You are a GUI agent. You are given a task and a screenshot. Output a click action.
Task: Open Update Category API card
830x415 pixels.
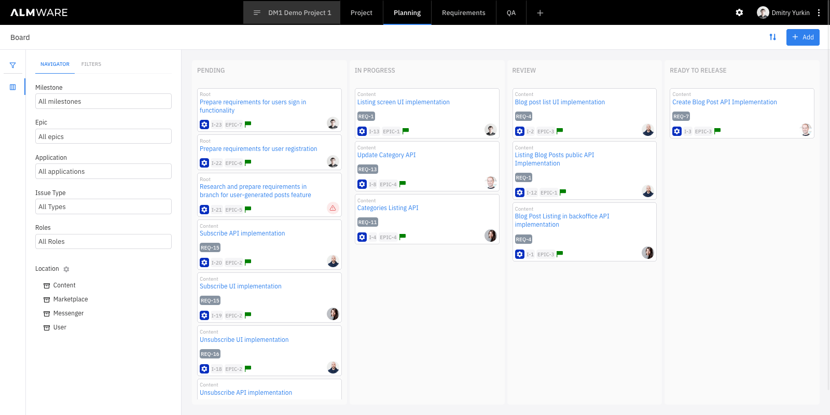click(x=386, y=155)
